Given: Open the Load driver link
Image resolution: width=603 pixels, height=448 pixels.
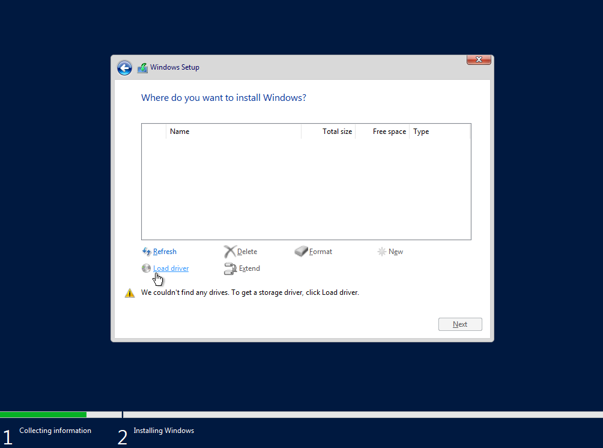Looking at the screenshot, I should pos(171,268).
